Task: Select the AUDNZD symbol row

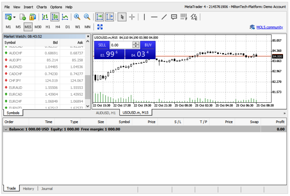Action: click(x=44, y=67)
